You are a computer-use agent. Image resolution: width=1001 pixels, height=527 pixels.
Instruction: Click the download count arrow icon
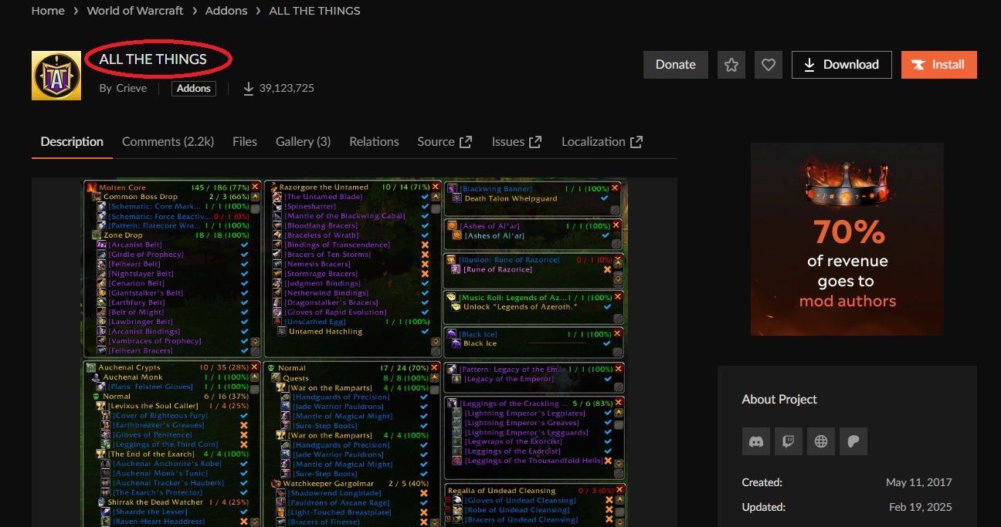click(249, 88)
